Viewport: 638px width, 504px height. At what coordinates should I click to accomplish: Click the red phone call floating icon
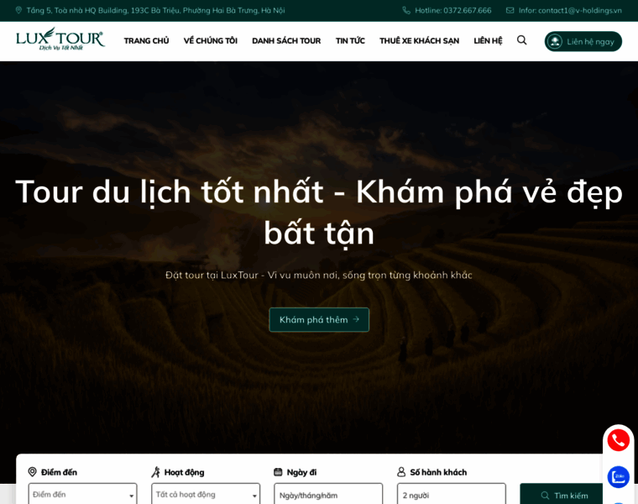[618, 440]
